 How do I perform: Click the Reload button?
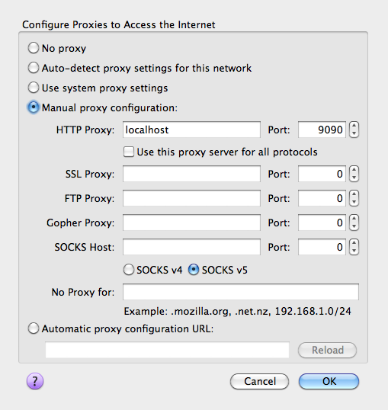pyautogui.click(x=327, y=350)
